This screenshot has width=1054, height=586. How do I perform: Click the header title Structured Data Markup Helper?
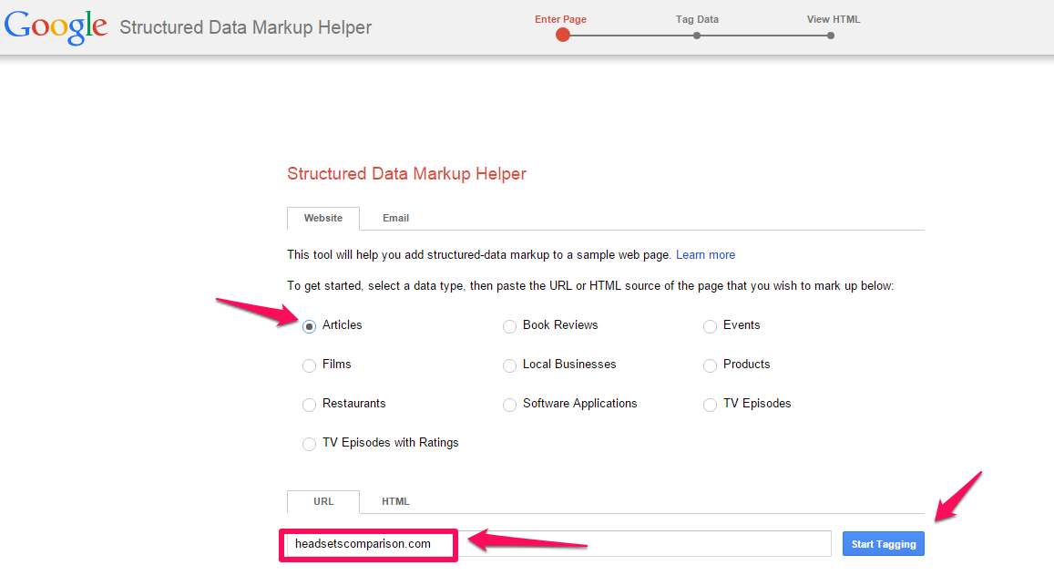click(245, 27)
